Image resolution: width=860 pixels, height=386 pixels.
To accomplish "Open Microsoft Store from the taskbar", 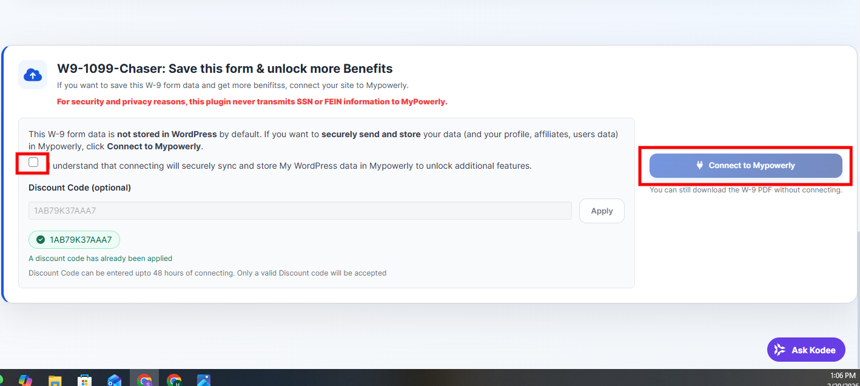I will [x=85, y=381].
